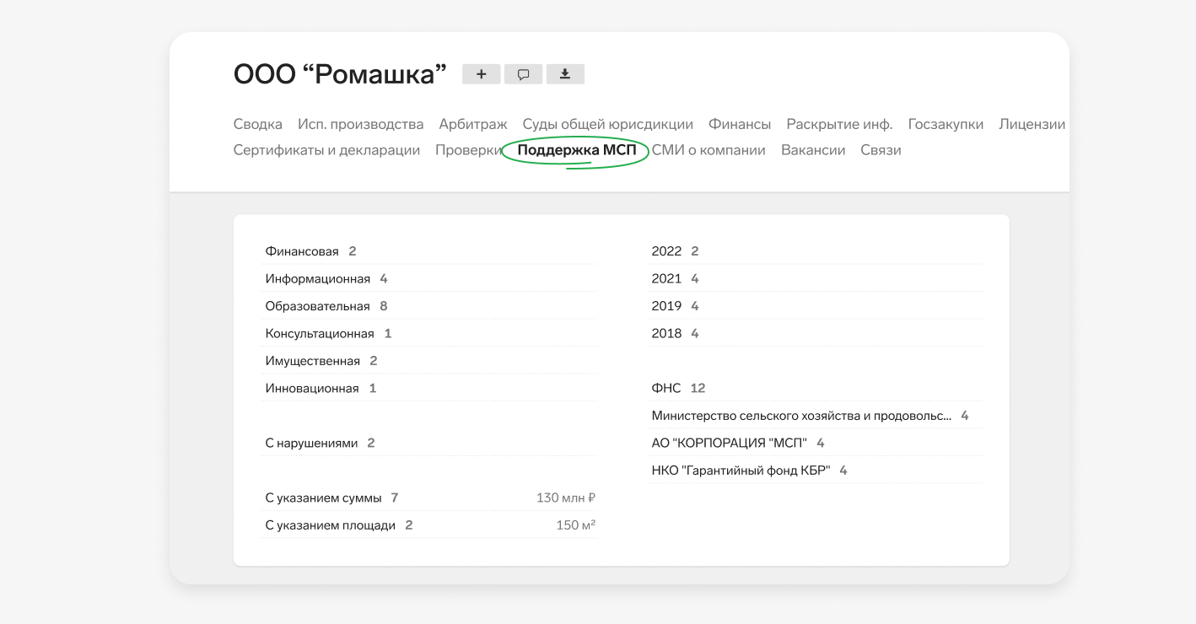Show records С нарушениями

pos(311,444)
